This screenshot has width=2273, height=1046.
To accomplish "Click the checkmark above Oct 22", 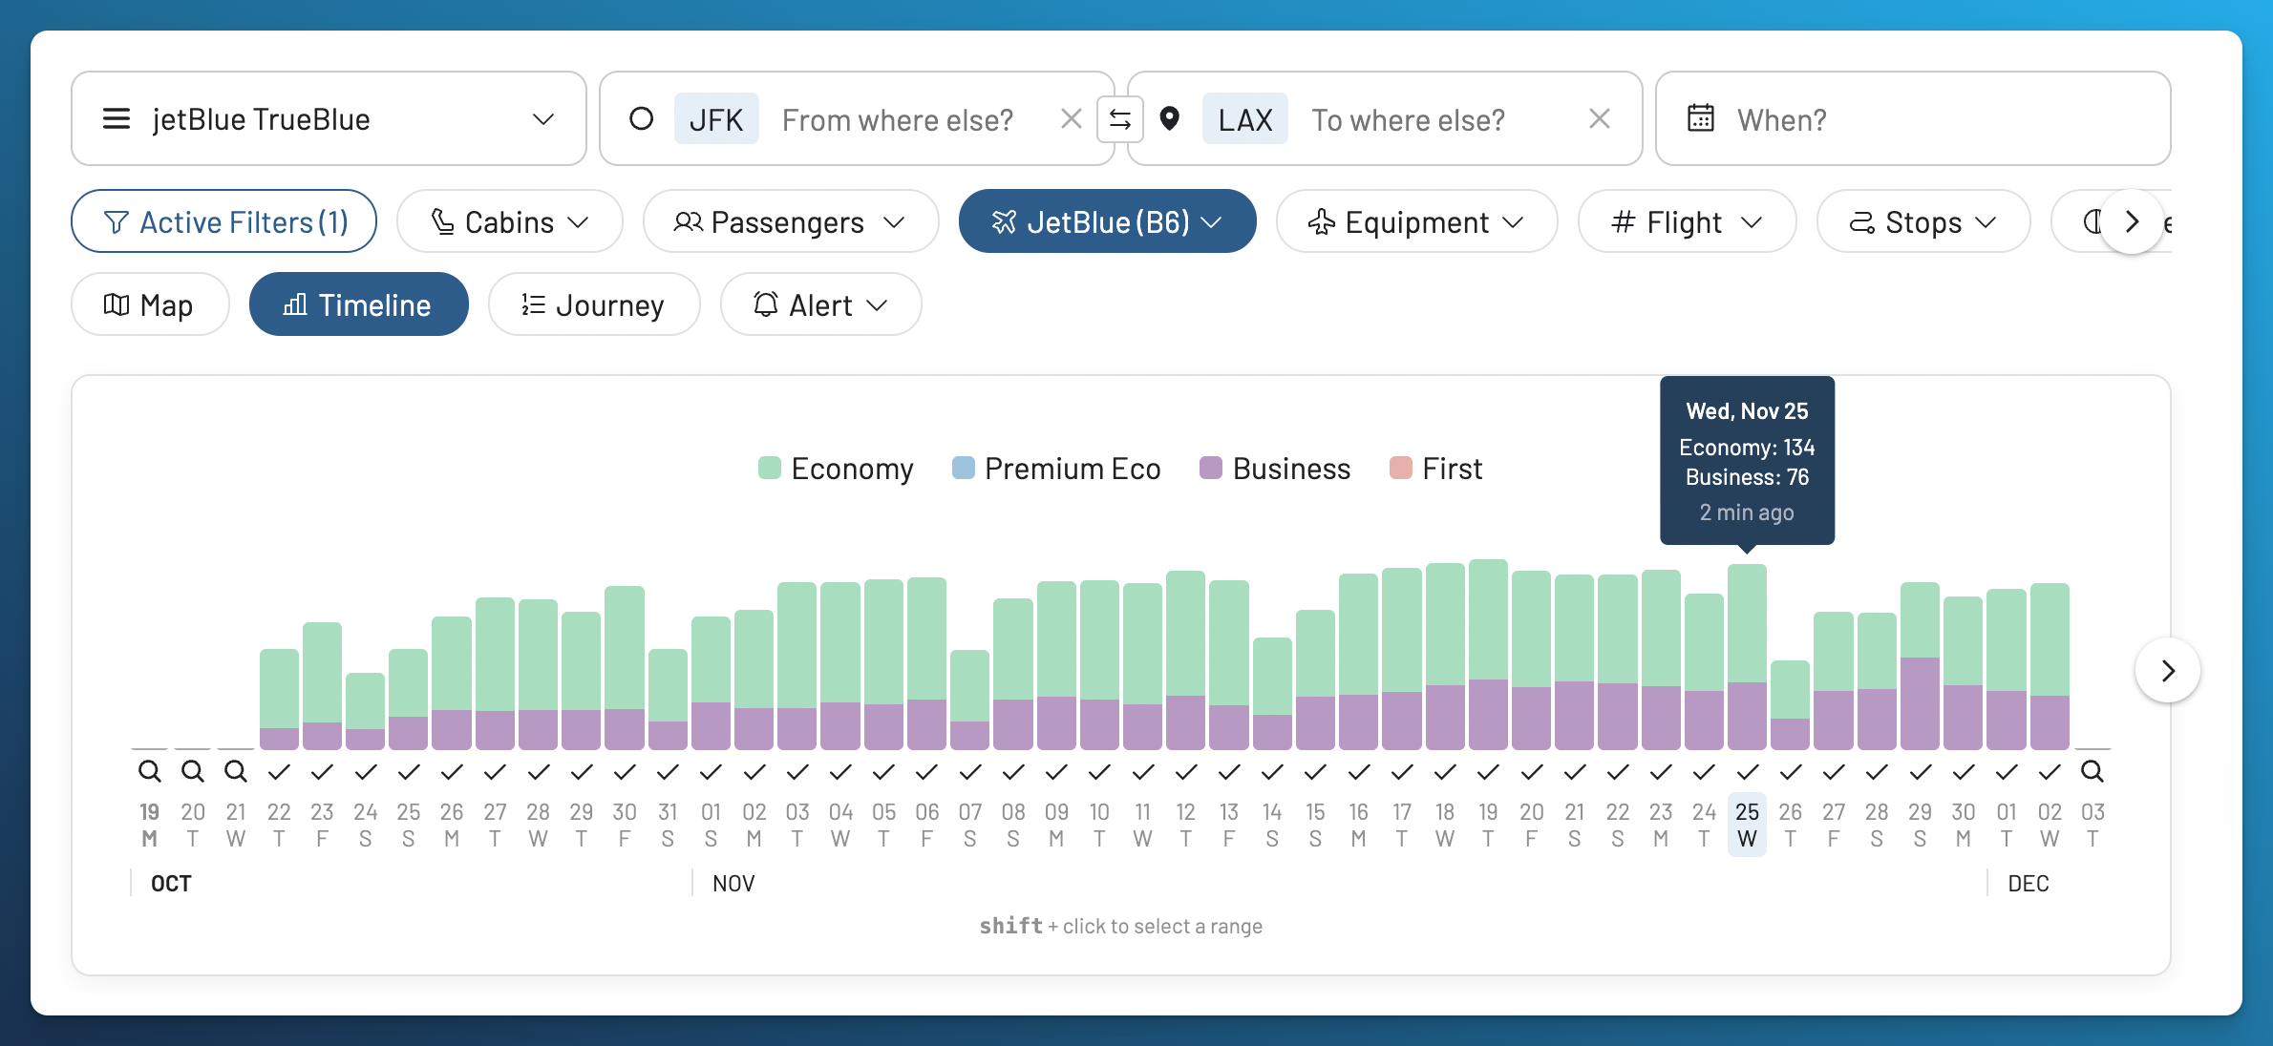I will [x=279, y=771].
